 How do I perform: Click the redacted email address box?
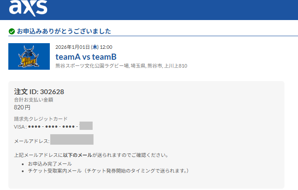coord(72,139)
